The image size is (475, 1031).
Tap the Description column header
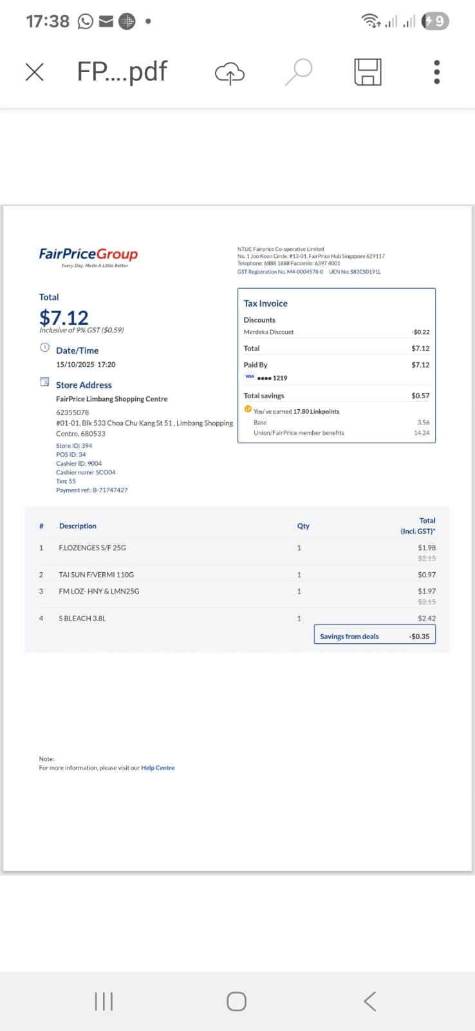(x=78, y=526)
